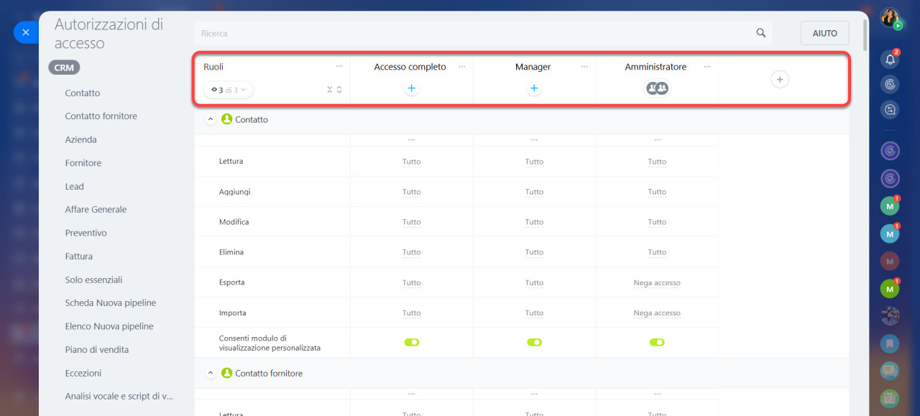Open Manager role options dots
The image size is (920, 416).
(x=584, y=66)
